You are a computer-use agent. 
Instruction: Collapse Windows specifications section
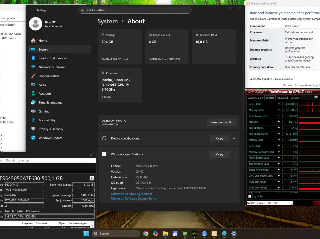pos(234,154)
